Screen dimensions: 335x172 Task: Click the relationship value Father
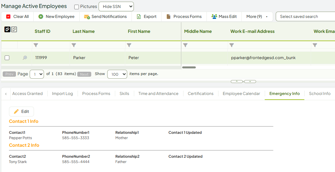coord(121,162)
